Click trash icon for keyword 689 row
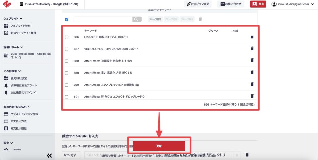 click(x=252, y=72)
